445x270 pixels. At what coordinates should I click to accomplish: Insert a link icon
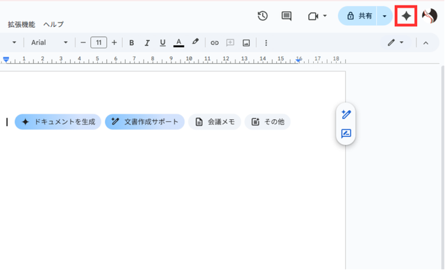point(215,43)
